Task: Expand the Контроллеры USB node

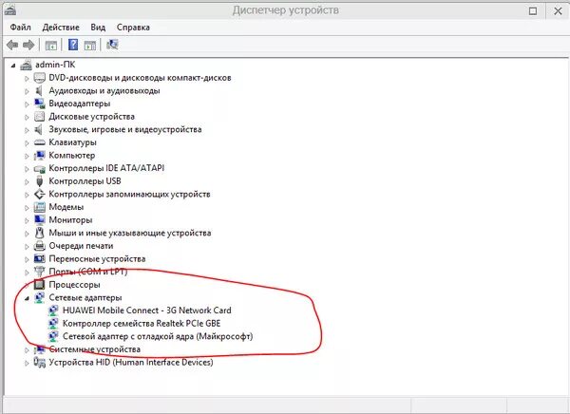Action: [27, 181]
